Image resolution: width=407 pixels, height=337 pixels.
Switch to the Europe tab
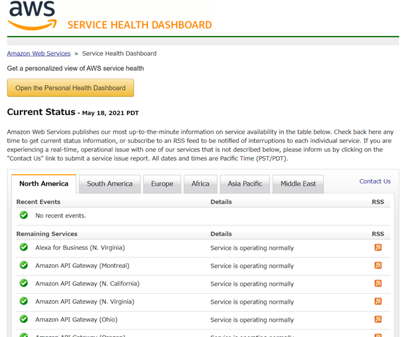[x=162, y=184]
